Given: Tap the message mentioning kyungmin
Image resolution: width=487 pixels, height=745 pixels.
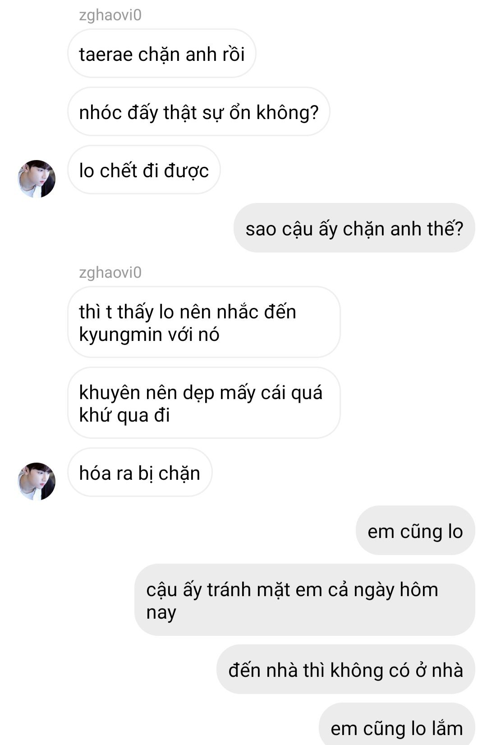Looking at the screenshot, I should (204, 322).
